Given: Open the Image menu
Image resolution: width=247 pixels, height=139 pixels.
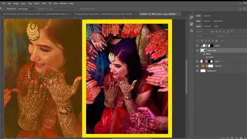Looking at the screenshot, I should (16, 3).
